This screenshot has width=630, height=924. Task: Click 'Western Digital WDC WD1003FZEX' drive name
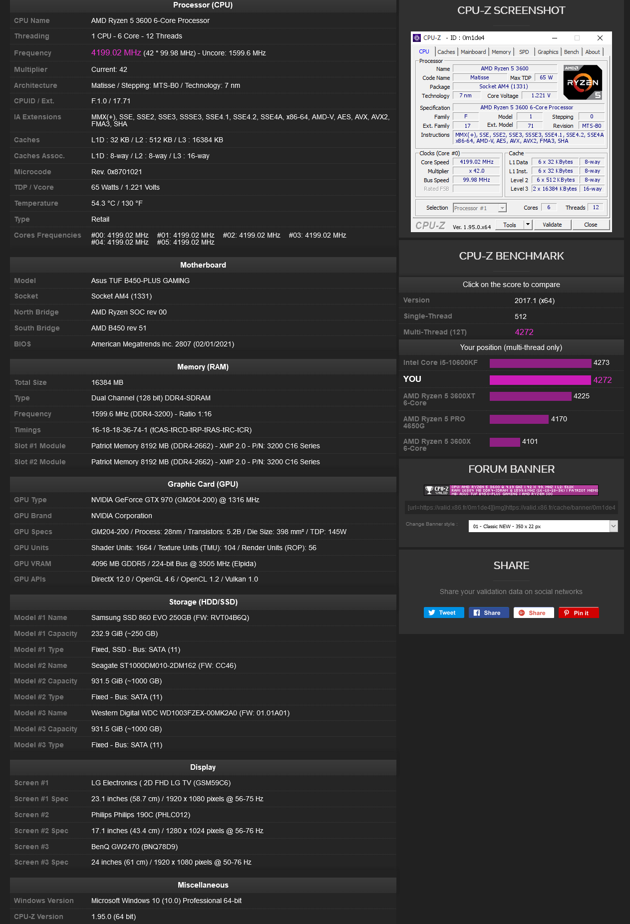pos(190,713)
